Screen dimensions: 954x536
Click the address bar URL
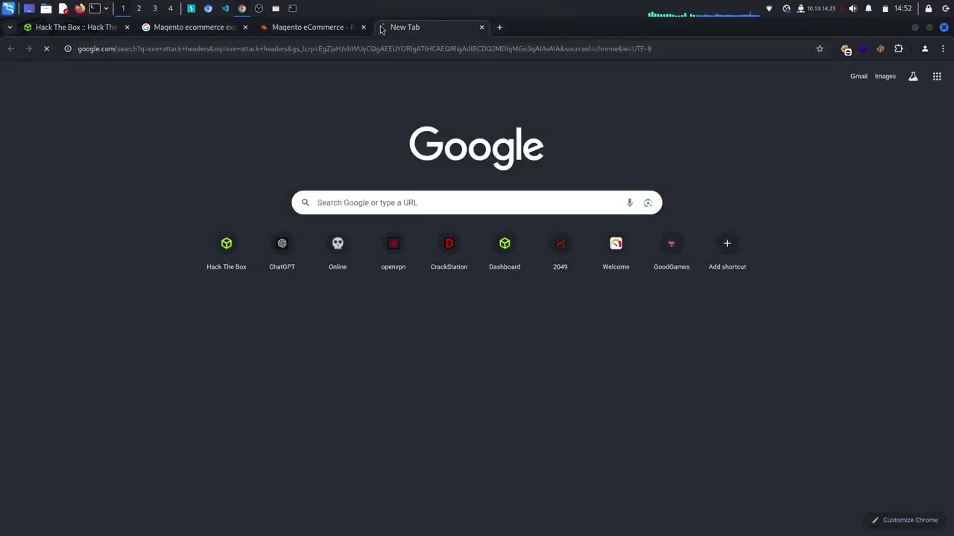point(364,49)
